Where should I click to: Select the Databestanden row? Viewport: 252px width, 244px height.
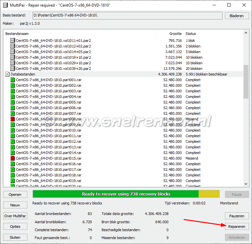click(123, 74)
